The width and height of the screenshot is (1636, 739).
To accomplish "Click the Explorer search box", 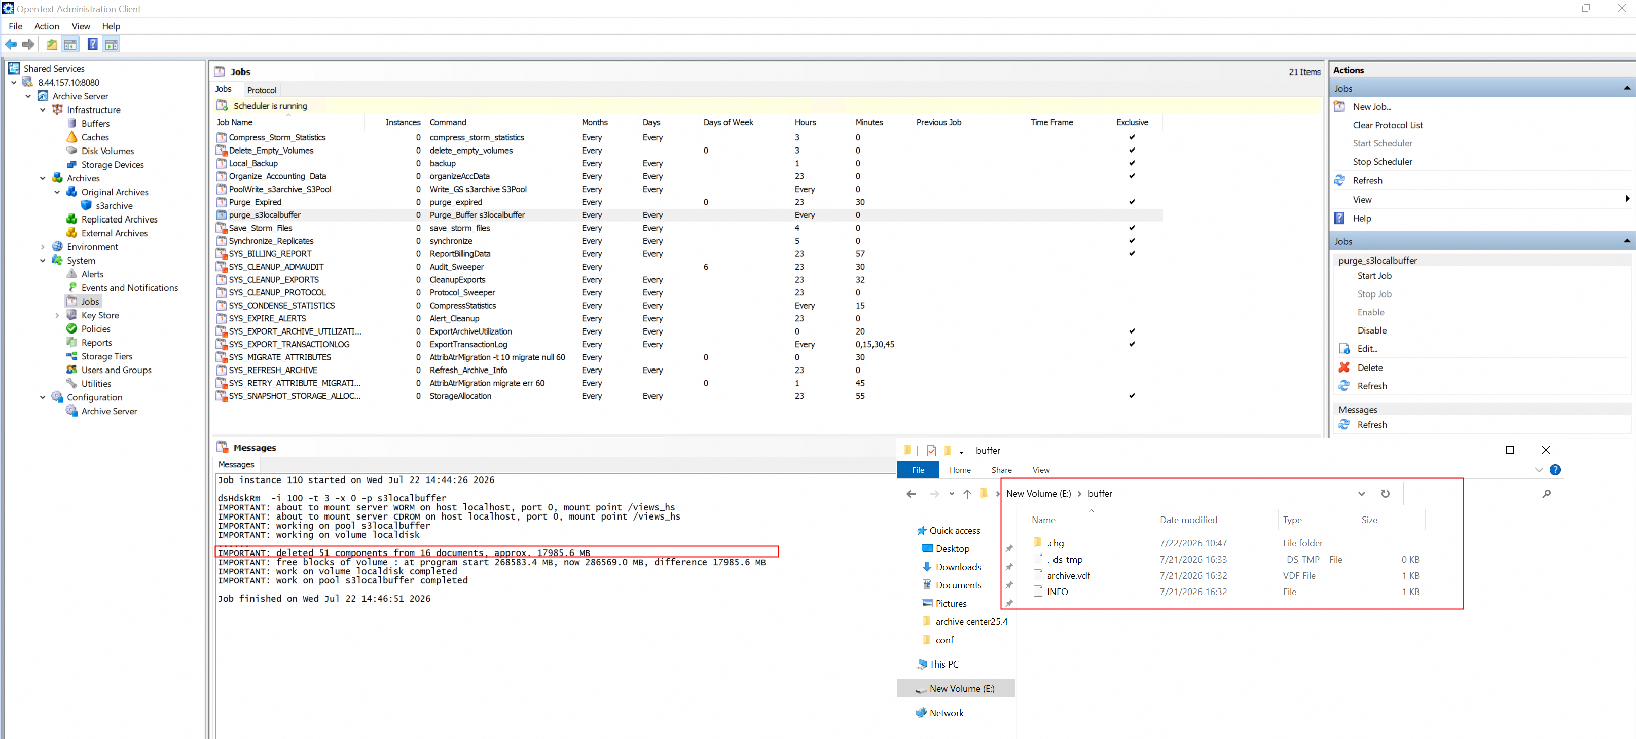I will 1479,494.
